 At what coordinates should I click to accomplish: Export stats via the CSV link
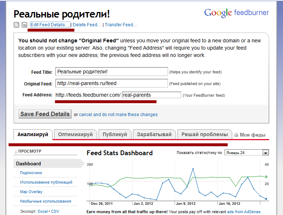pyautogui.click(x=55, y=211)
